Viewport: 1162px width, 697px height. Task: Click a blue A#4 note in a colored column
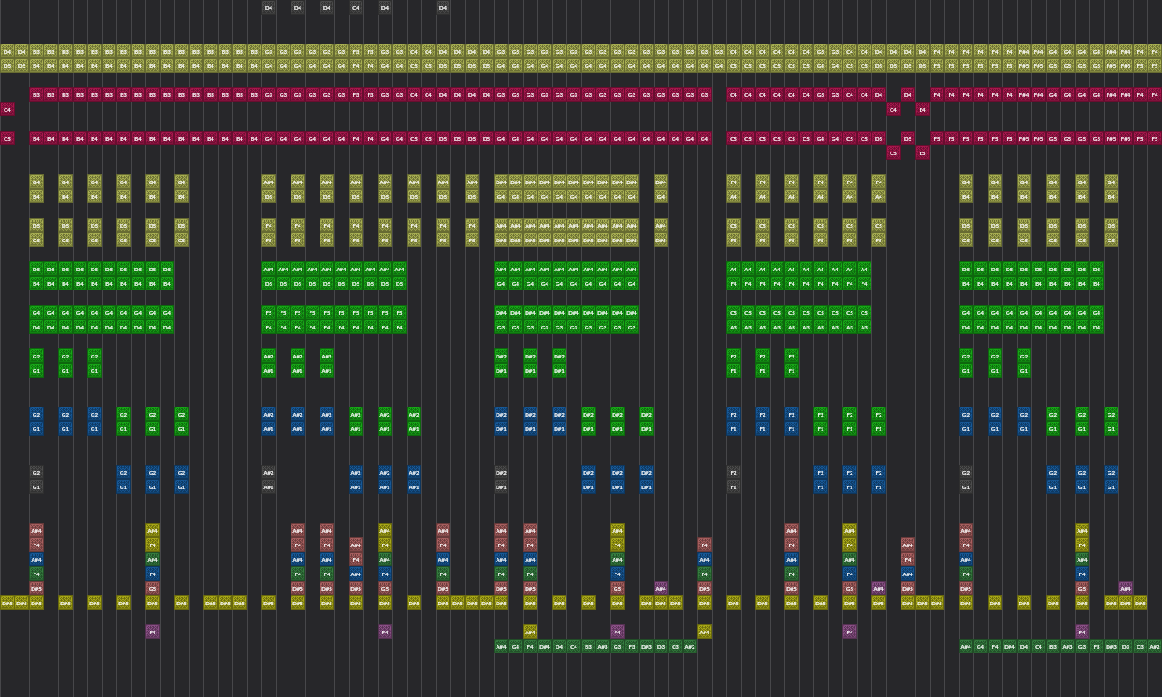[36, 559]
